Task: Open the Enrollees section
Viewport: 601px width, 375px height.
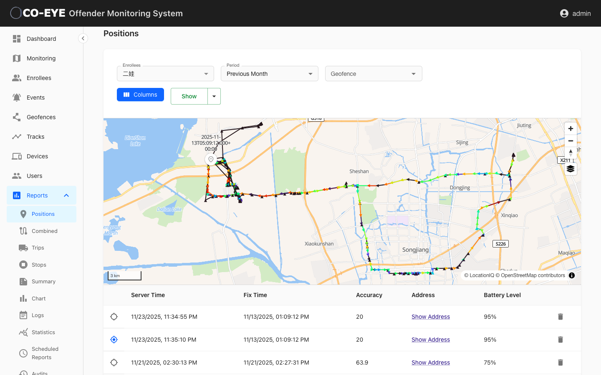Action: coord(41,78)
